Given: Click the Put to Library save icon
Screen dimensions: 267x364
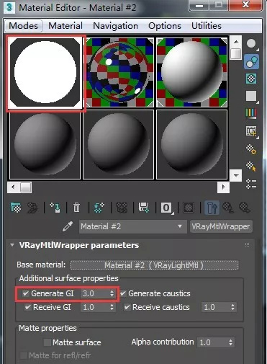Looking at the screenshot, I should [144, 208].
